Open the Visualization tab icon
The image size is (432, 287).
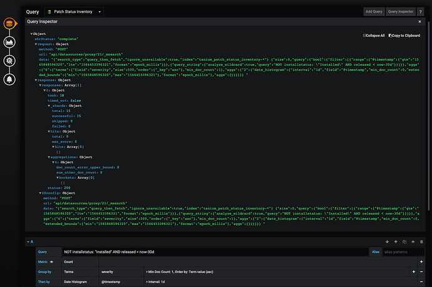(x=10, y=42)
